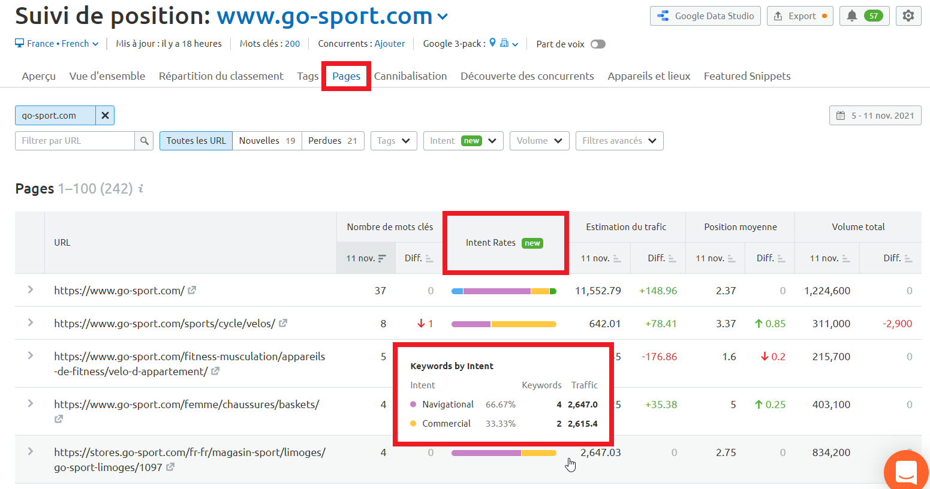
Task: Open the Cannibalisation tab
Action: click(x=411, y=76)
